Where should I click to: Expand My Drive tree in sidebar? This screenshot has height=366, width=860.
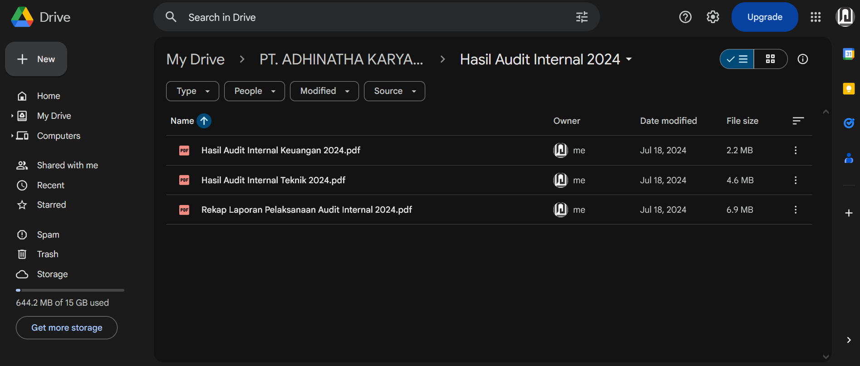(x=12, y=116)
